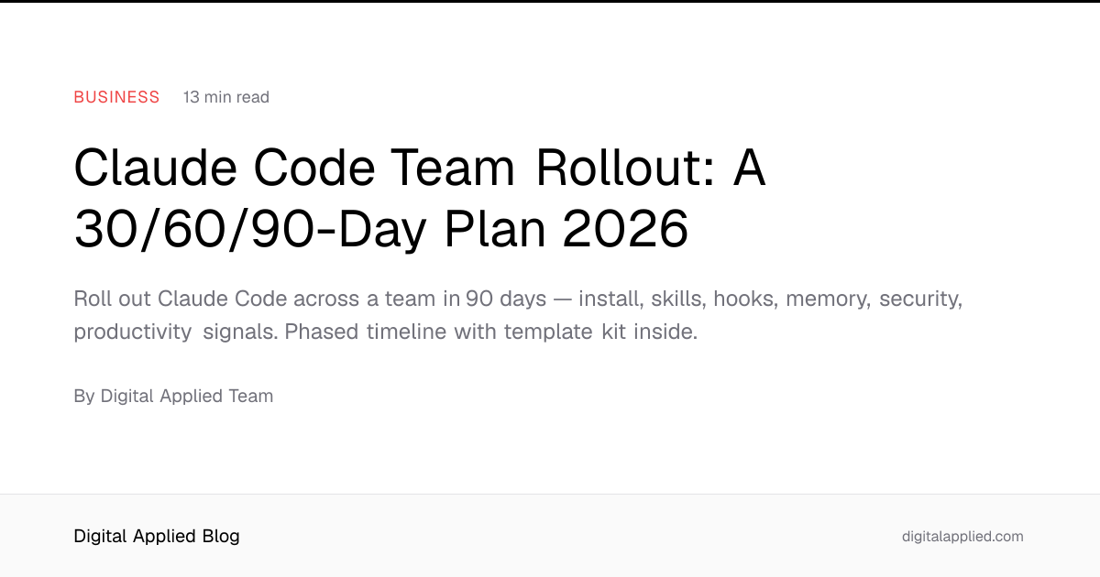The width and height of the screenshot is (1100, 577).
Task: Click 'productivity signals' in the description
Action: pos(175,332)
